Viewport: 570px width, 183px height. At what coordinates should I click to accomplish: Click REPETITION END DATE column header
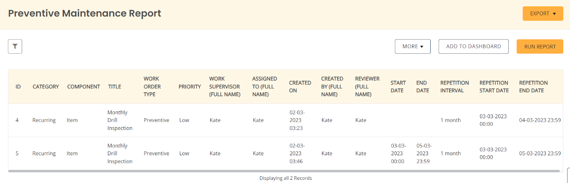point(533,87)
